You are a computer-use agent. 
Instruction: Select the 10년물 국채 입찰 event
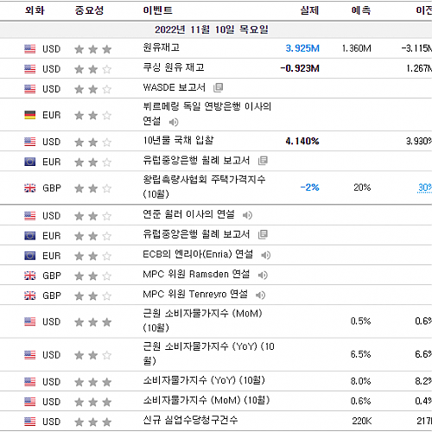tap(178, 140)
